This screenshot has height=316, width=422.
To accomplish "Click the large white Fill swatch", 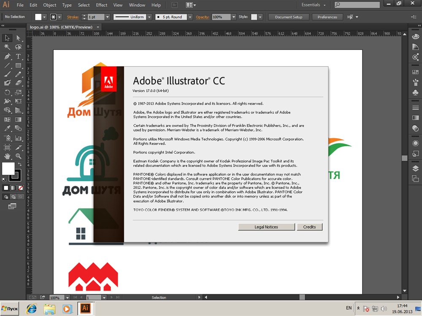I will point(8,169).
